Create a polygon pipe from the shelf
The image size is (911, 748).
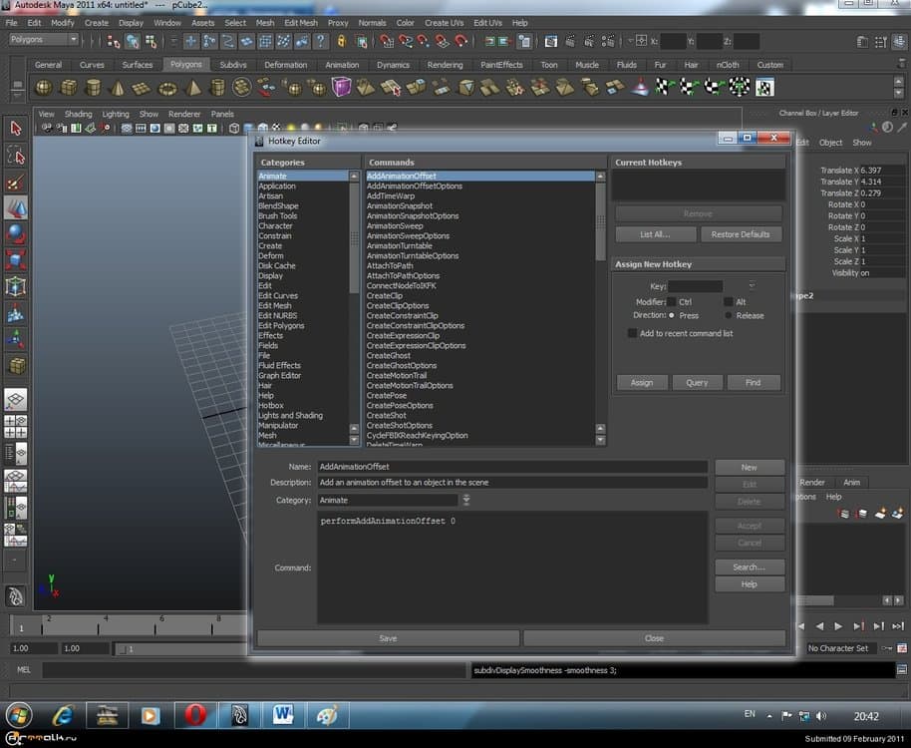tap(217, 88)
